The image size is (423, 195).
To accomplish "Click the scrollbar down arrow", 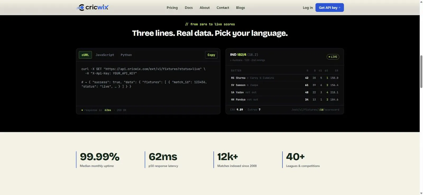I will coord(421,193).
